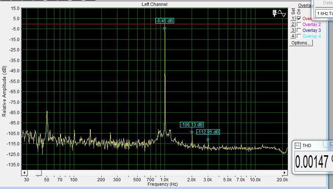The width and height of the screenshot is (333, 189).
Task: Click the Frequency (Hz) axis label
Action: (163, 184)
